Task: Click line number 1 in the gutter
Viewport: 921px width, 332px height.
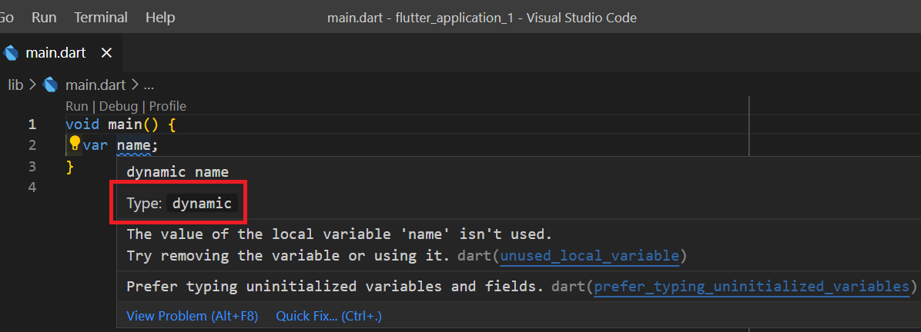Action: click(32, 124)
